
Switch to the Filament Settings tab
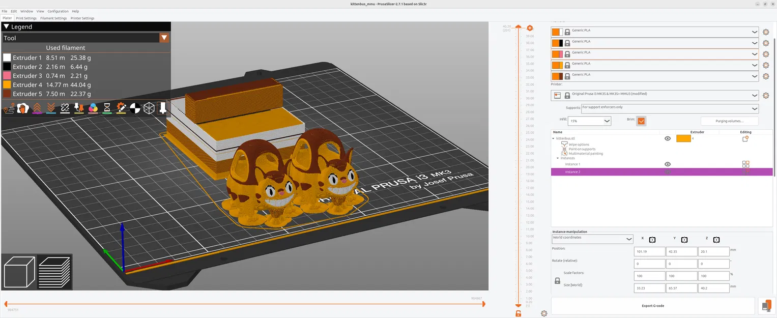coord(53,18)
